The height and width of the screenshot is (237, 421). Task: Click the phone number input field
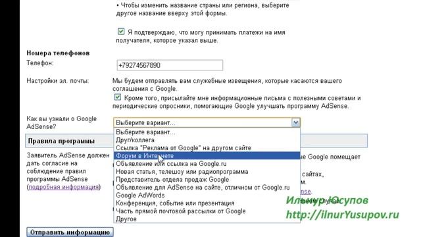click(x=170, y=65)
